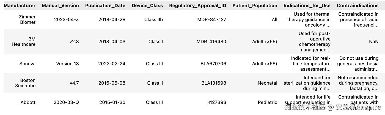Image resolution: width=385 pixels, height=115 pixels.
Task: Click the BLA670706 approval ID cell
Action: click(x=213, y=64)
